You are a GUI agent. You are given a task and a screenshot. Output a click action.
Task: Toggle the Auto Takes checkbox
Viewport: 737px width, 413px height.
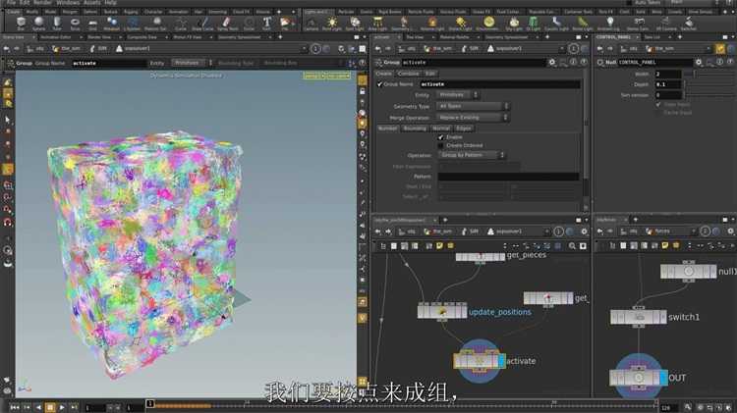click(x=629, y=2)
